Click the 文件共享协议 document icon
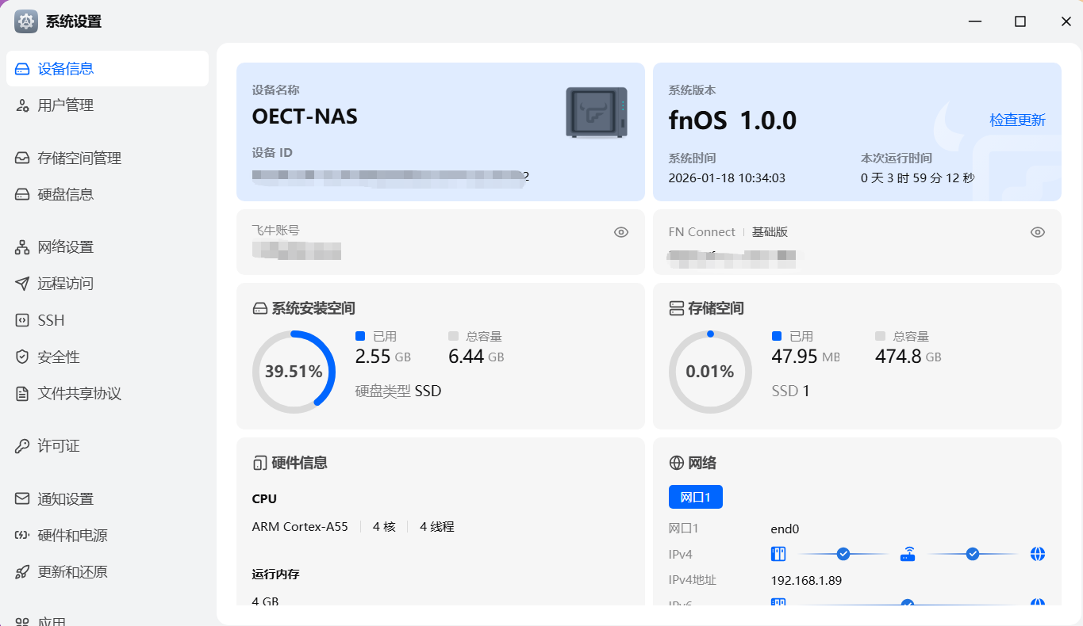 coord(22,394)
